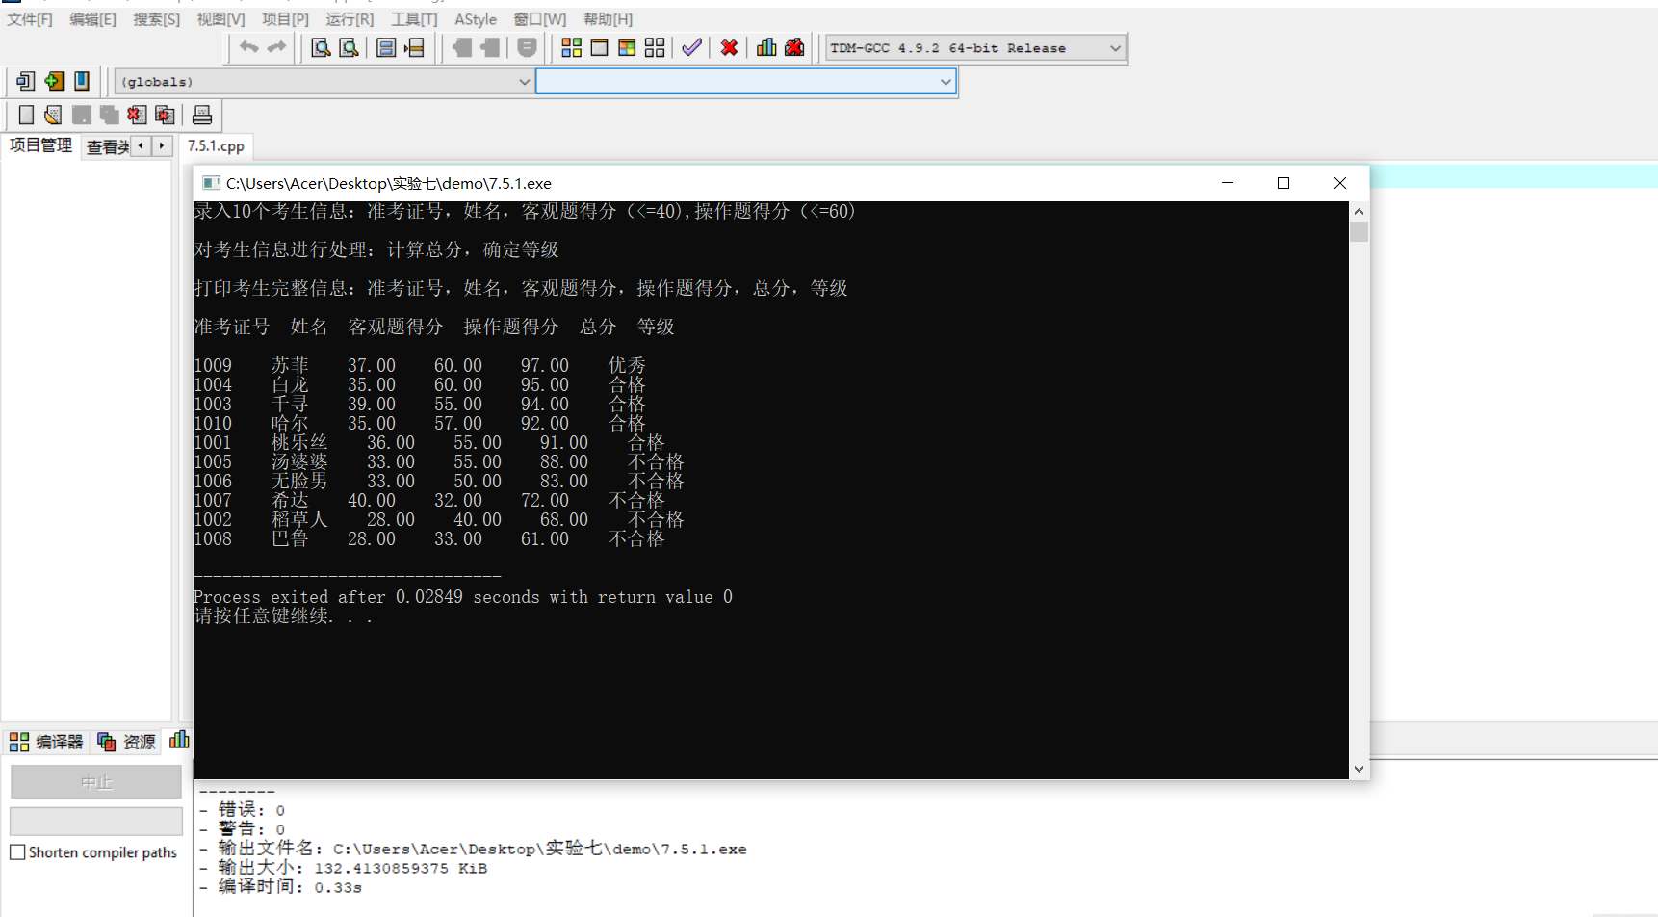Click the Compile & Run toolbar icon
Viewport: 1658px width, 917px height.
click(x=627, y=47)
